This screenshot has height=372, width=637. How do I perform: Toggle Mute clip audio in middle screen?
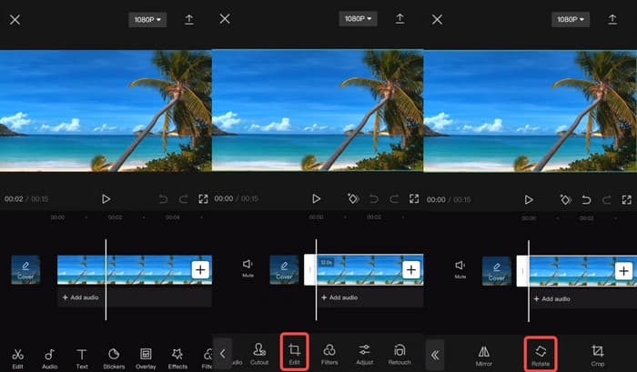pyautogui.click(x=248, y=267)
